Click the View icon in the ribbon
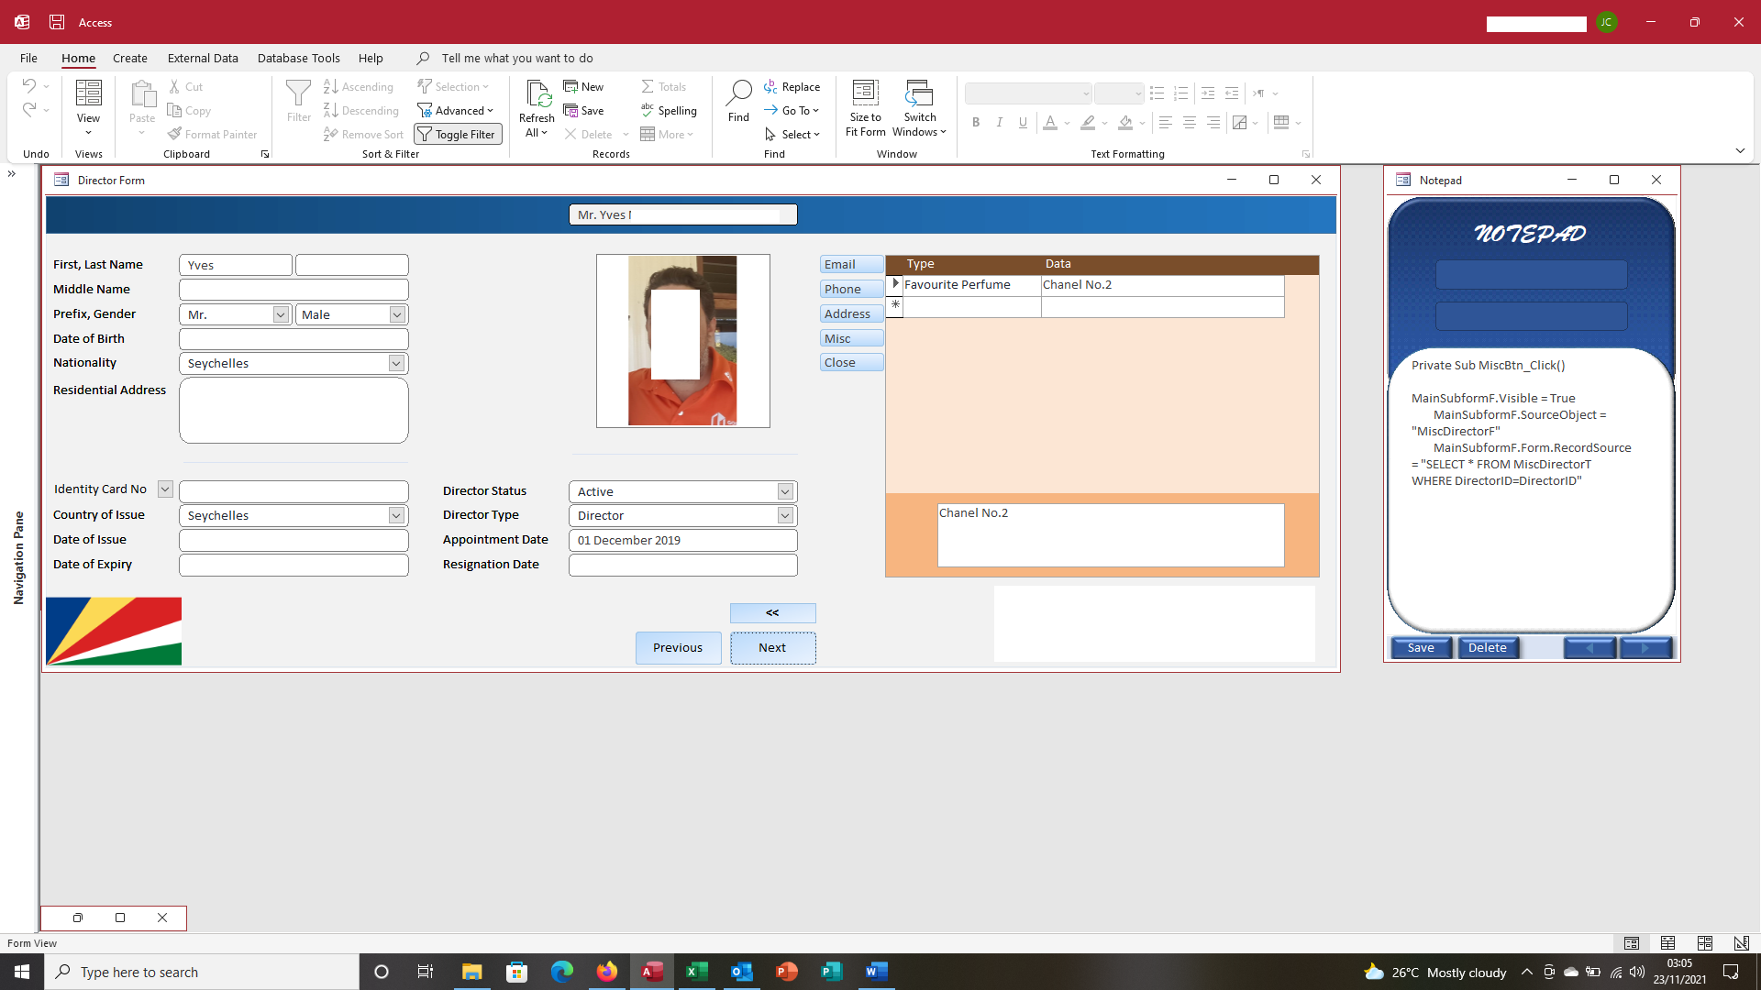1761x990 pixels. 88,93
